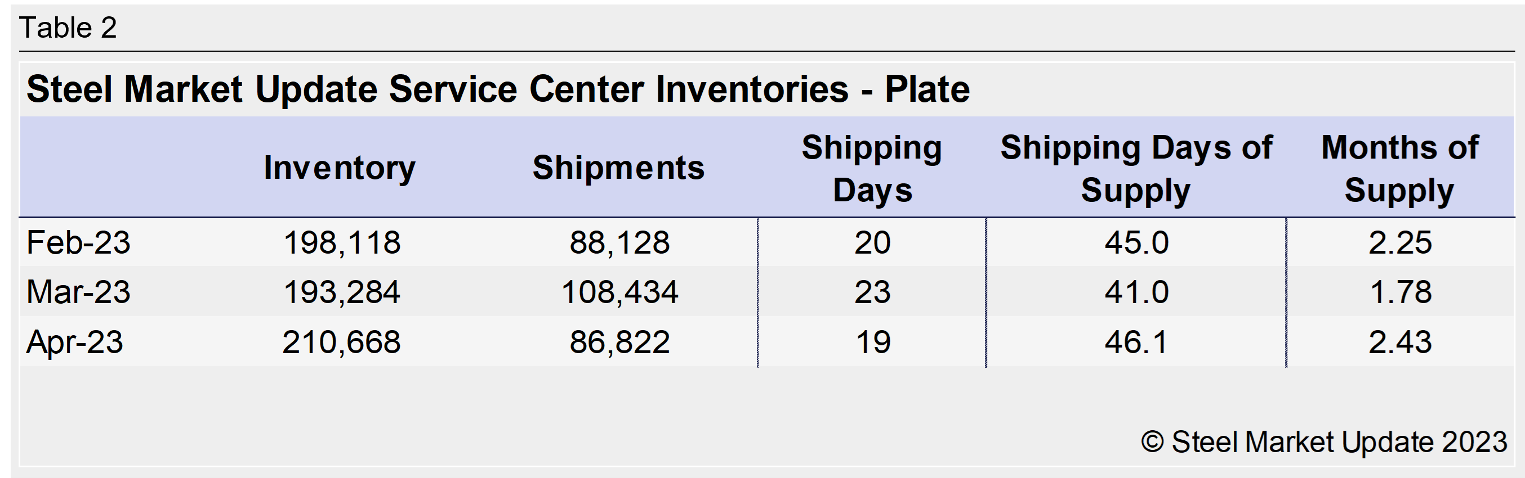
Task: Select months of supply value 1.78
Action: click(1400, 292)
